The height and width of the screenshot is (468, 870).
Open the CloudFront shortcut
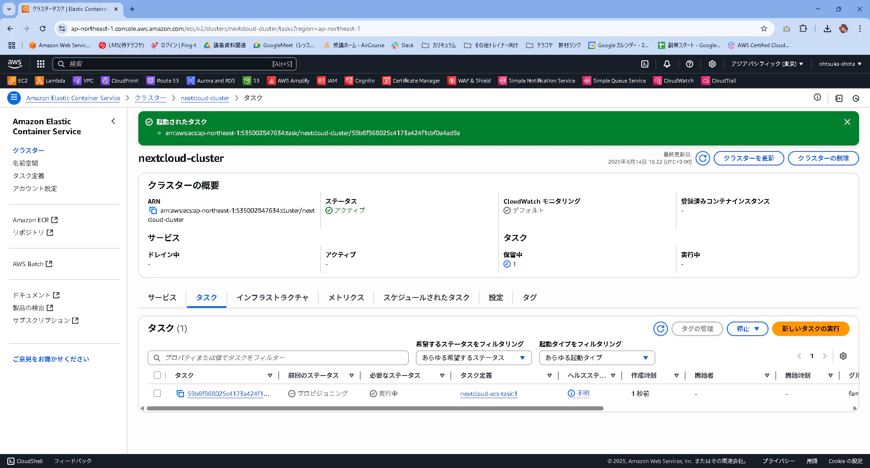tap(120, 81)
